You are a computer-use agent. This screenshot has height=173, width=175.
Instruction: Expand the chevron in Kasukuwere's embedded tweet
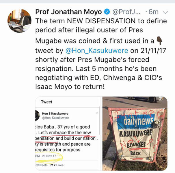(97, 113)
